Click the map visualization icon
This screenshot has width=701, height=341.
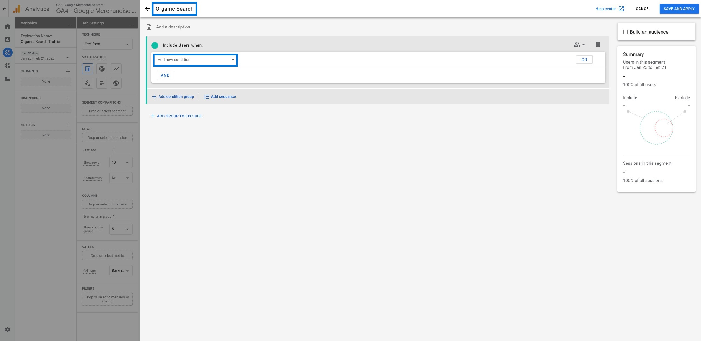click(115, 83)
